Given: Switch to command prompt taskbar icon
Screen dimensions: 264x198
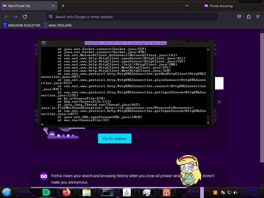Looking at the screenshot, I should pyautogui.click(x=106, y=192).
